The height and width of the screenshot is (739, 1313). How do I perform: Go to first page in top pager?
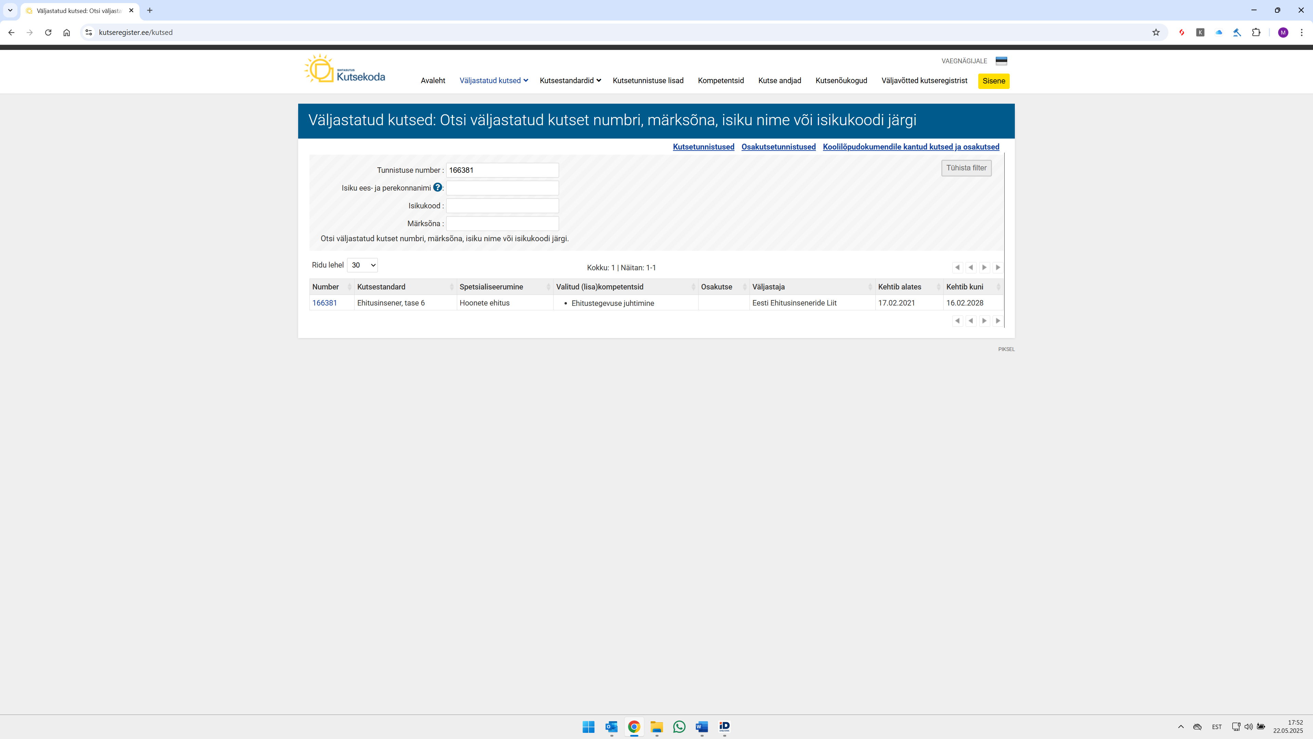[957, 267]
